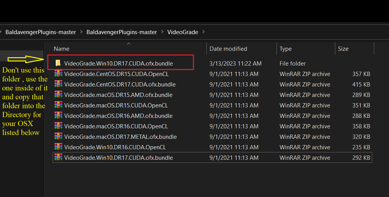The image size is (389, 197).
Task: Sort files by the Size column header
Action: click(x=343, y=49)
